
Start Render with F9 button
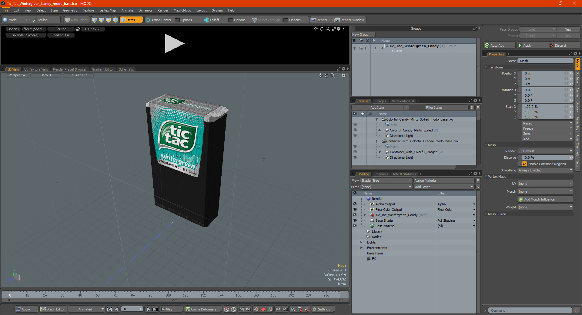[x=322, y=20]
